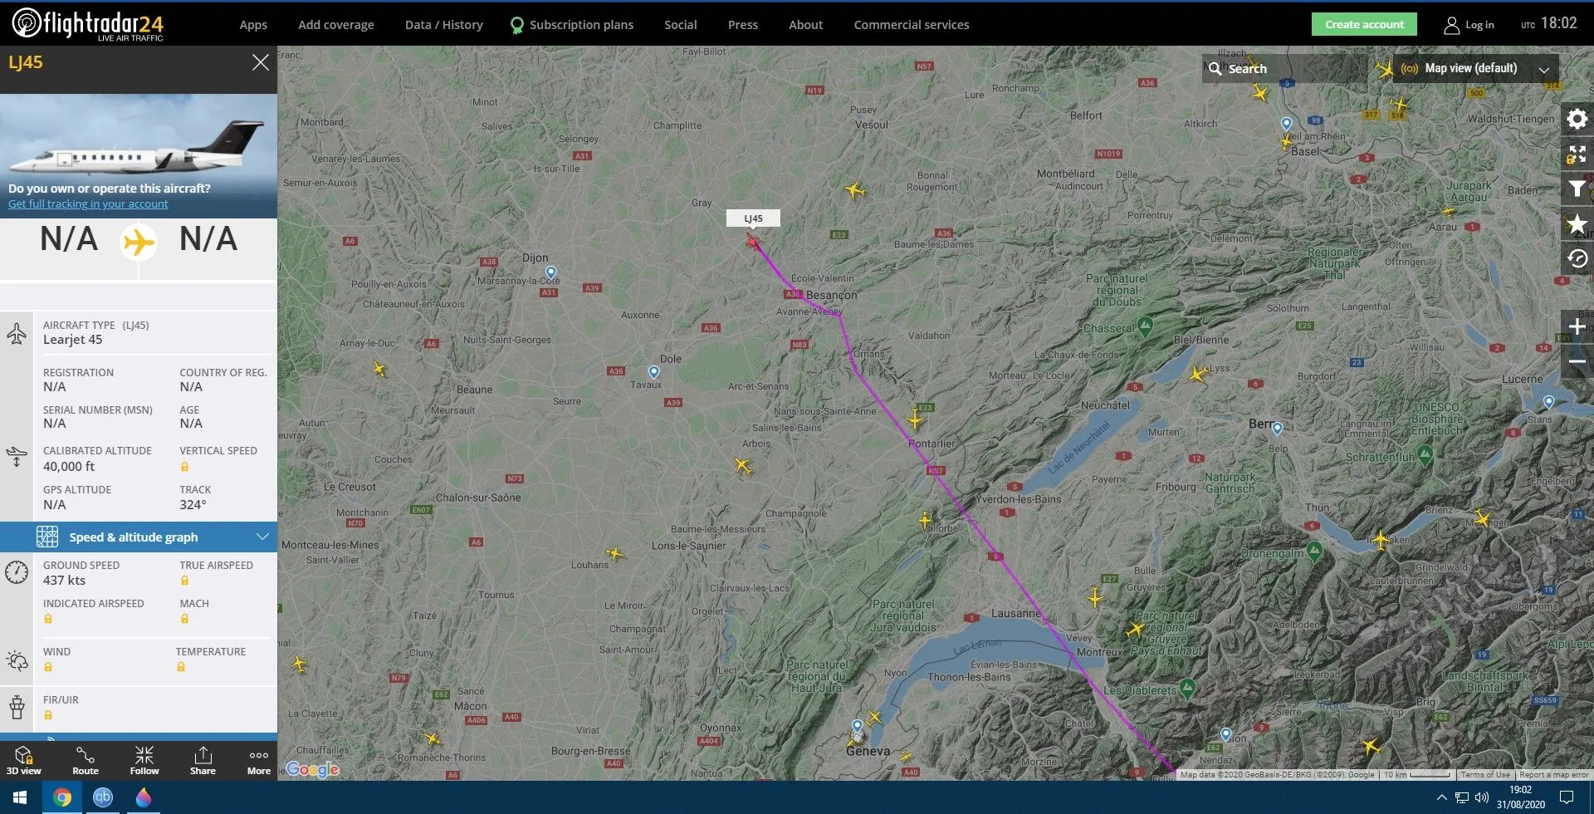Open the playback history clock icon

tap(1577, 259)
